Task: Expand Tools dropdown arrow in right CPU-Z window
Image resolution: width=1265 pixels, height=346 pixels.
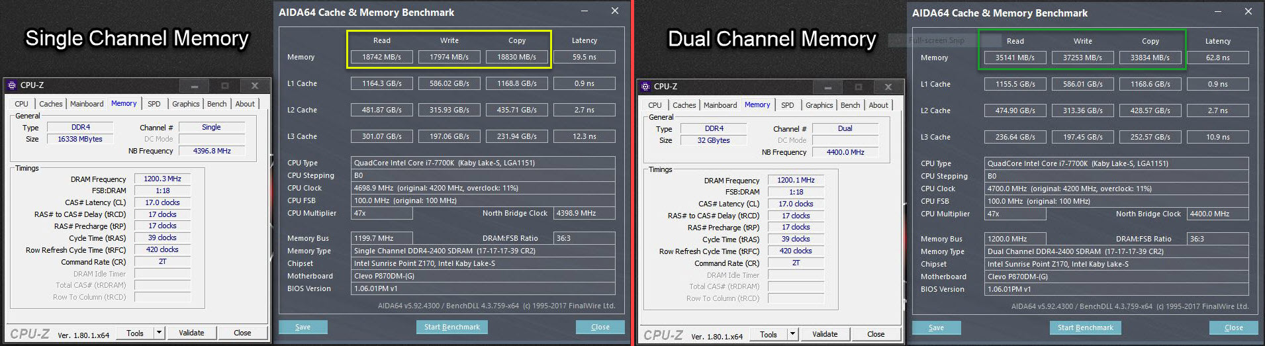Action: [x=792, y=334]
